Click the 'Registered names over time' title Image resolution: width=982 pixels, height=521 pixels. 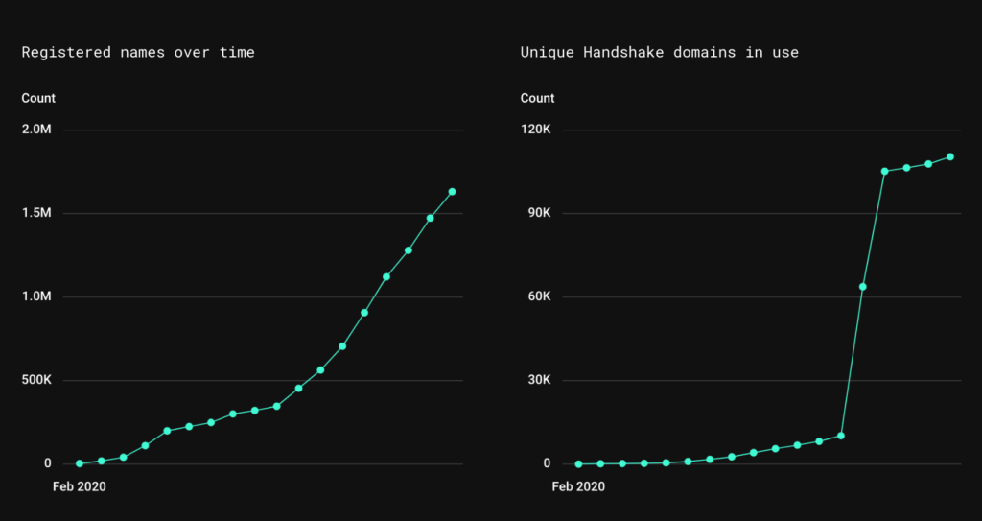[x=138, y=52]
